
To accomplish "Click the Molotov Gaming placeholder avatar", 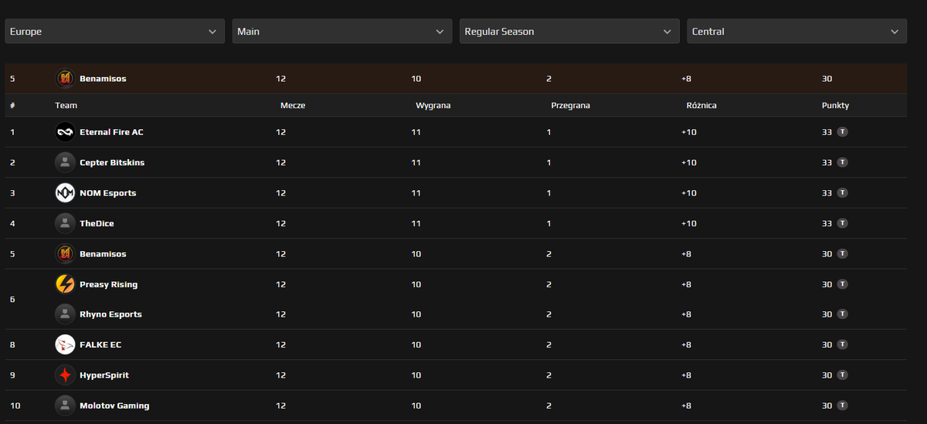I will pos(65,405).
